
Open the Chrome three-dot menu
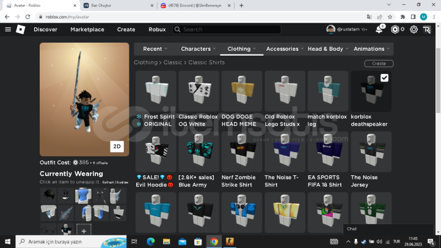coord(434,17)
